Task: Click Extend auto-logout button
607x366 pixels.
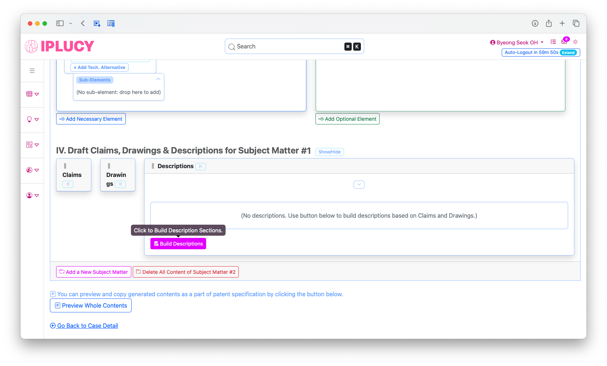Action: (568, 52)
